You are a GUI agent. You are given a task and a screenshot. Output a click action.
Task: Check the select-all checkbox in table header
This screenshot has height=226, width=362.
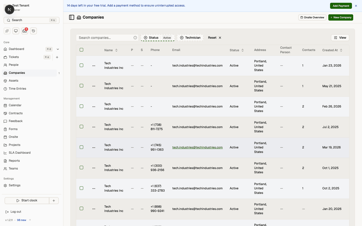(x=81, y=50)
